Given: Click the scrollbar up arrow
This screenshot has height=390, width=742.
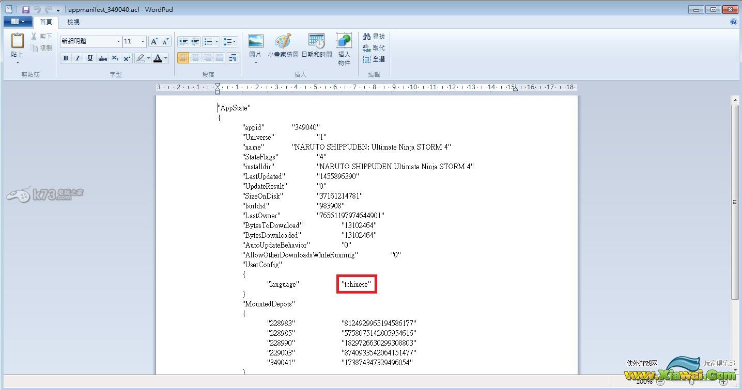Looking at the screenshot, I should 735,99.
